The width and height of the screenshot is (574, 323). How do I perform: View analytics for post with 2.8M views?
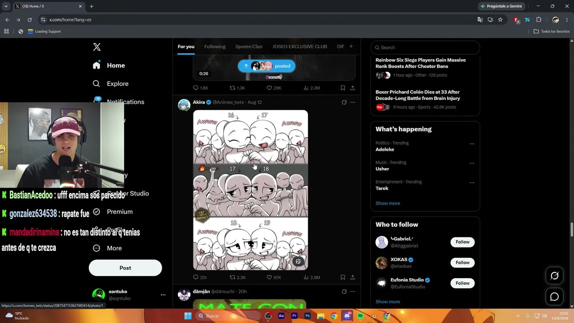coord(312,277)
